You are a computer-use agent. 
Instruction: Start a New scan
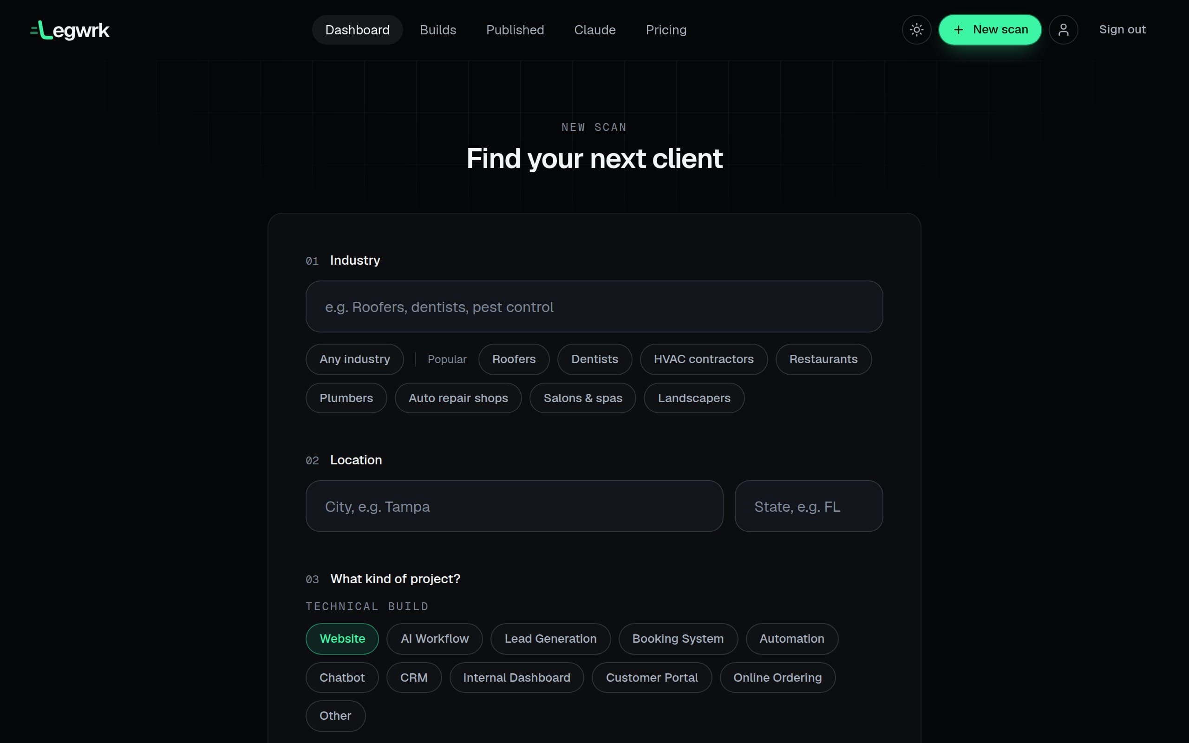pos(990,30)
